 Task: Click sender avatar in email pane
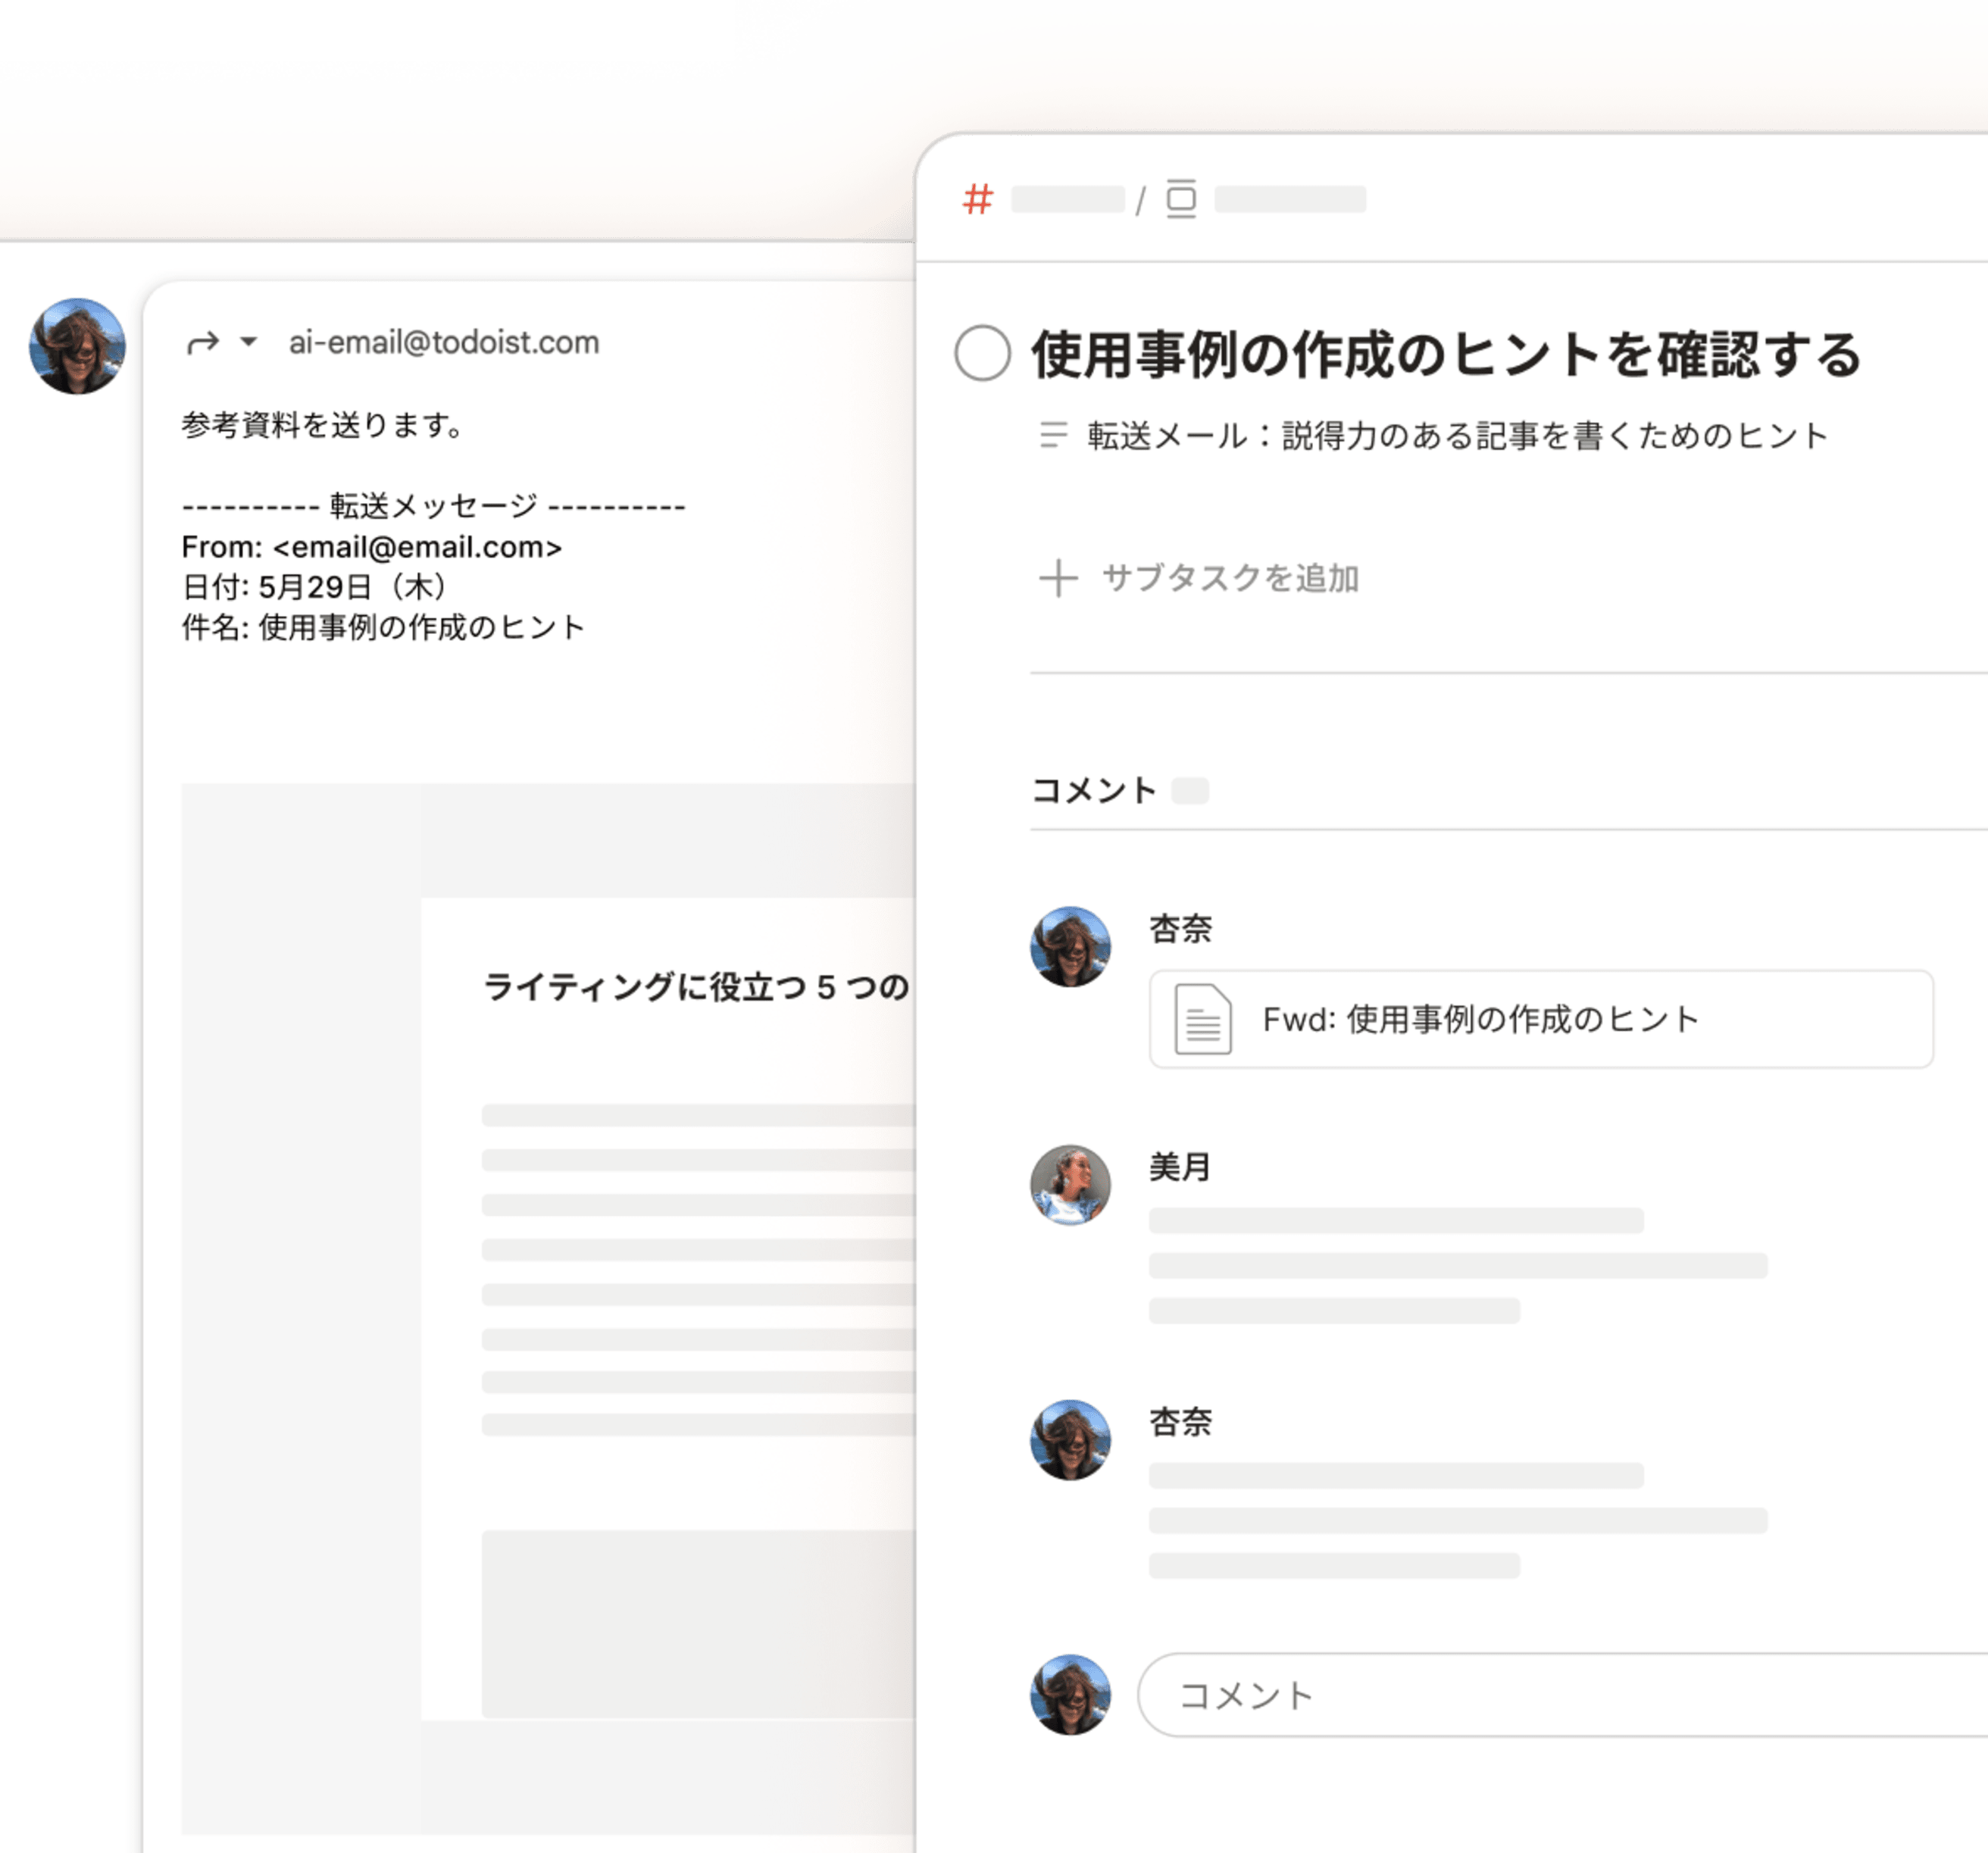(x=77, y=346)
